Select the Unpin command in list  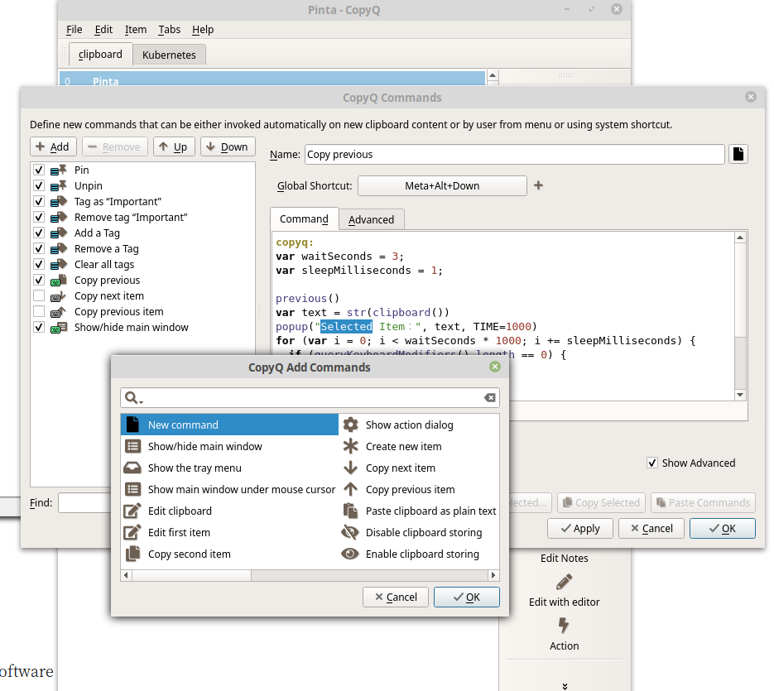142,185
